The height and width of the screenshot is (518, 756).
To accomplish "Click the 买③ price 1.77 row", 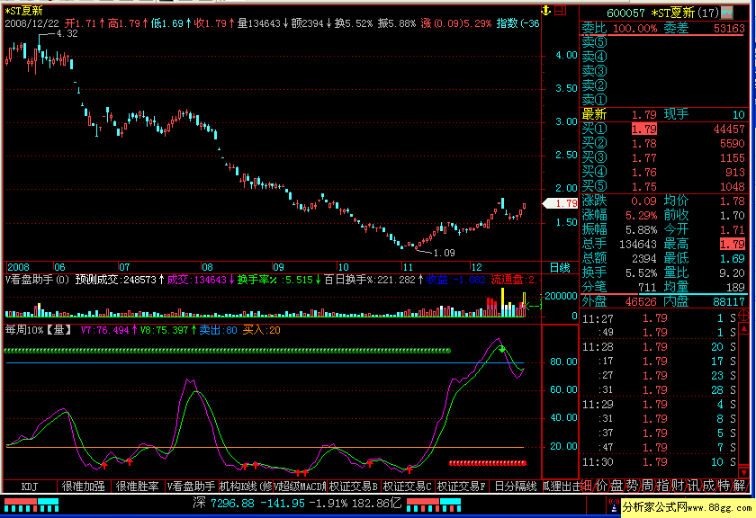I will click(665, 158).
